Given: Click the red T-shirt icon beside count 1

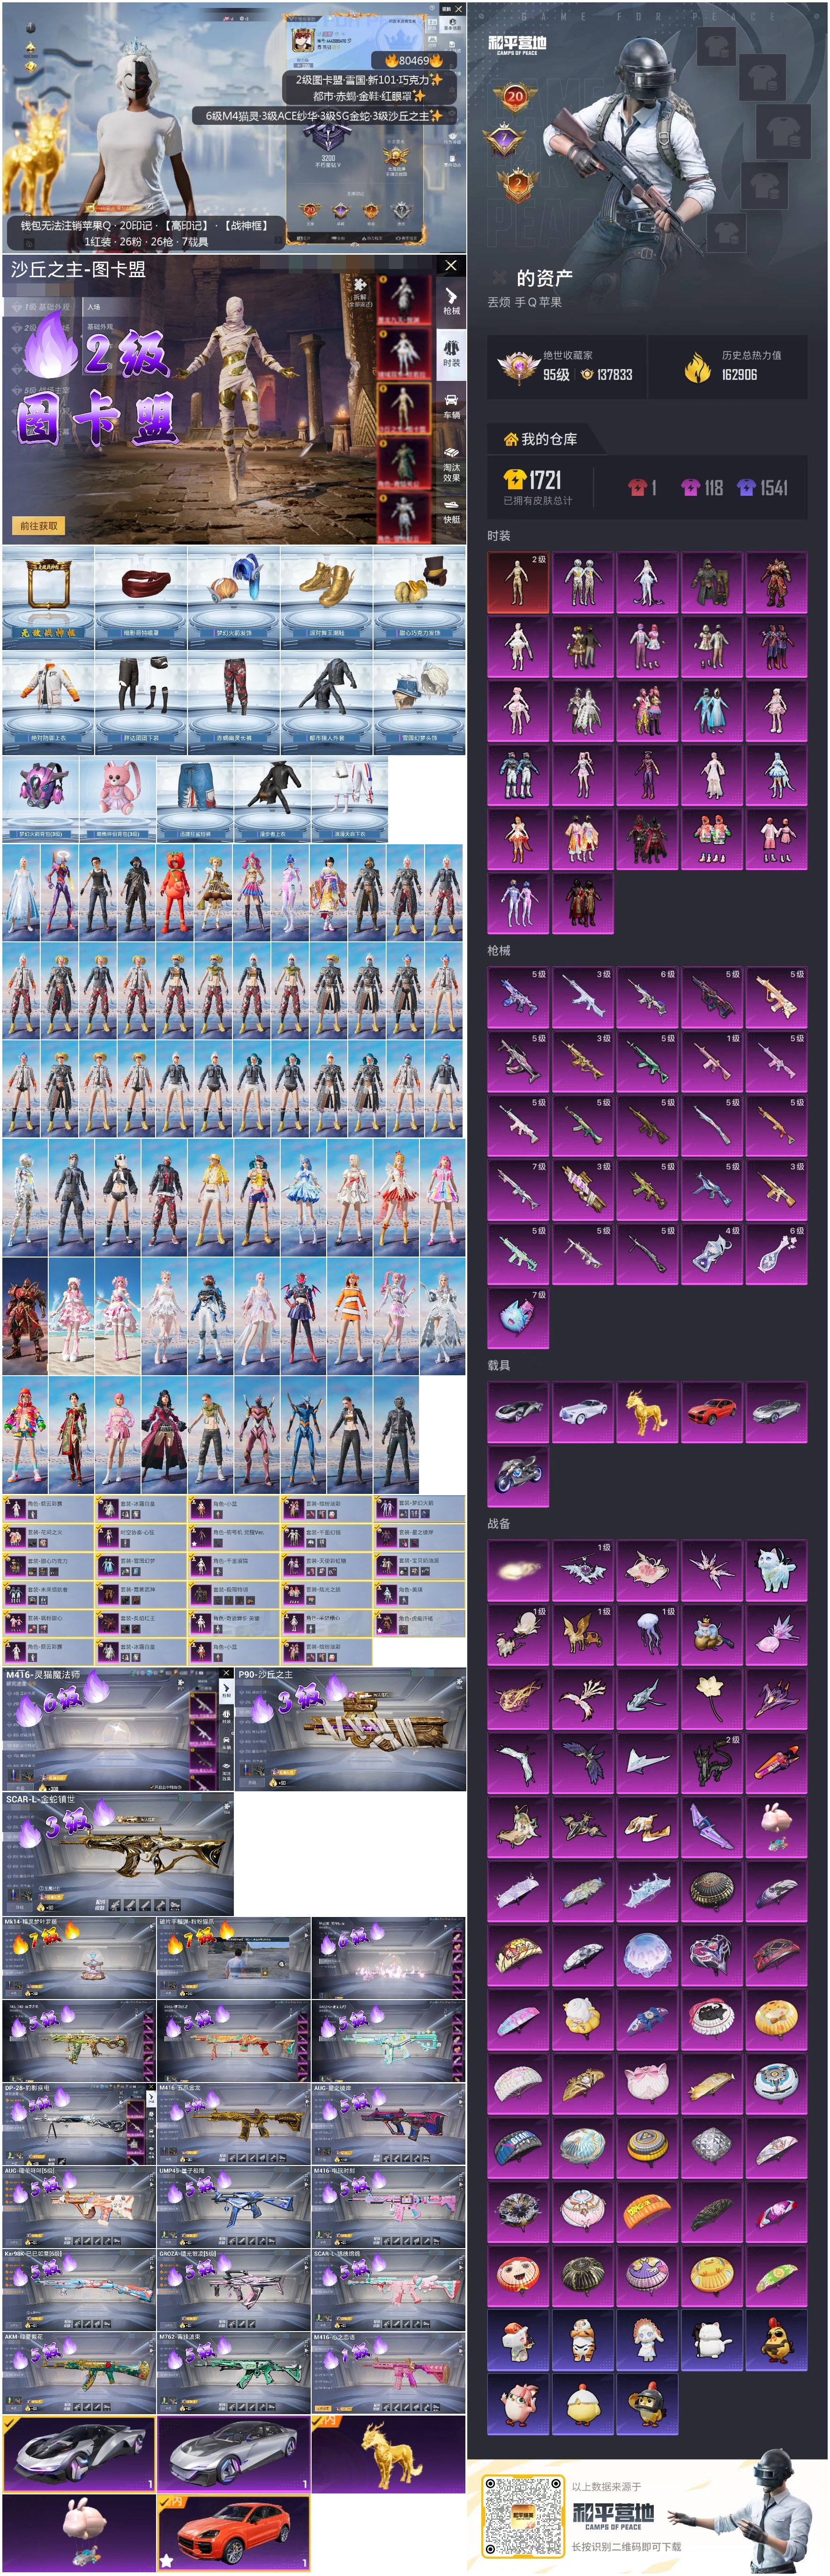Looking at the screenshot, I should 637,487.
